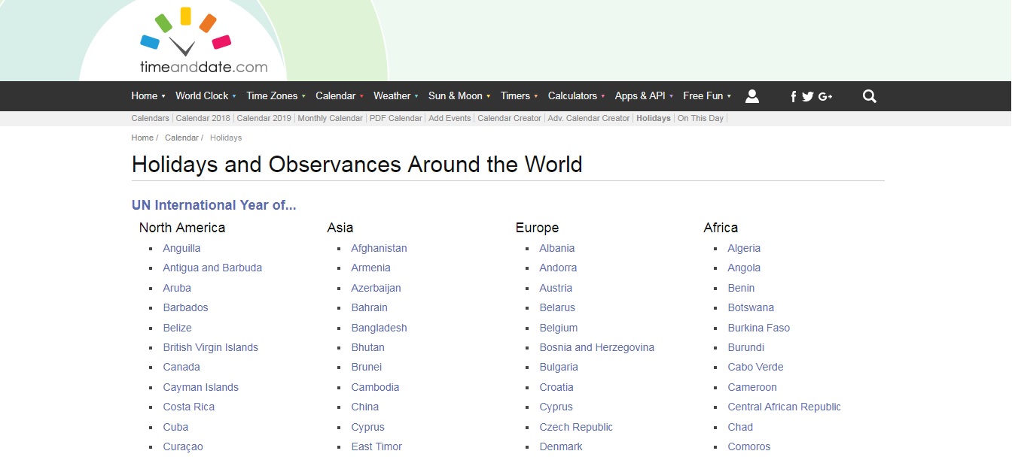Expand the World Clock dropdown menu
This screenshot has height=466, width=1012.
coord(206,96)
